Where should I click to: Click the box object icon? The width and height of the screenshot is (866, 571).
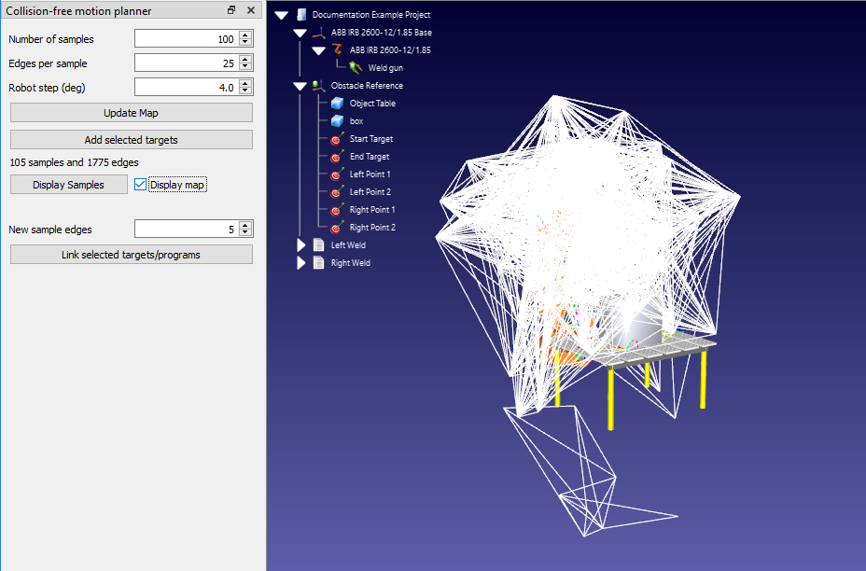[337, 121]
